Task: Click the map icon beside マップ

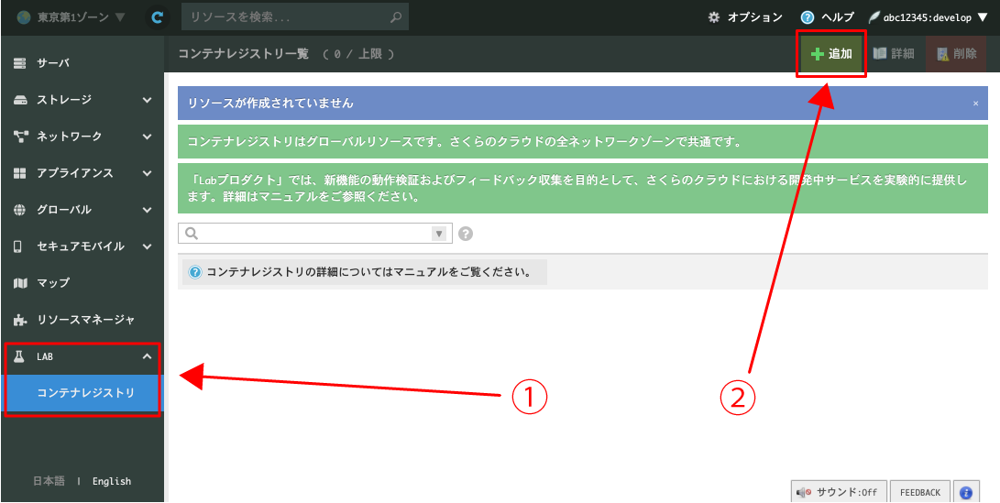Action: tap(20, 282)
